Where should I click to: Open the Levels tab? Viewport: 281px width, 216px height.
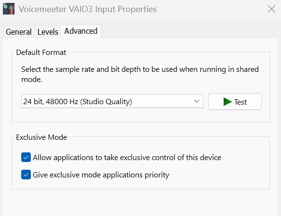point(48,32)
